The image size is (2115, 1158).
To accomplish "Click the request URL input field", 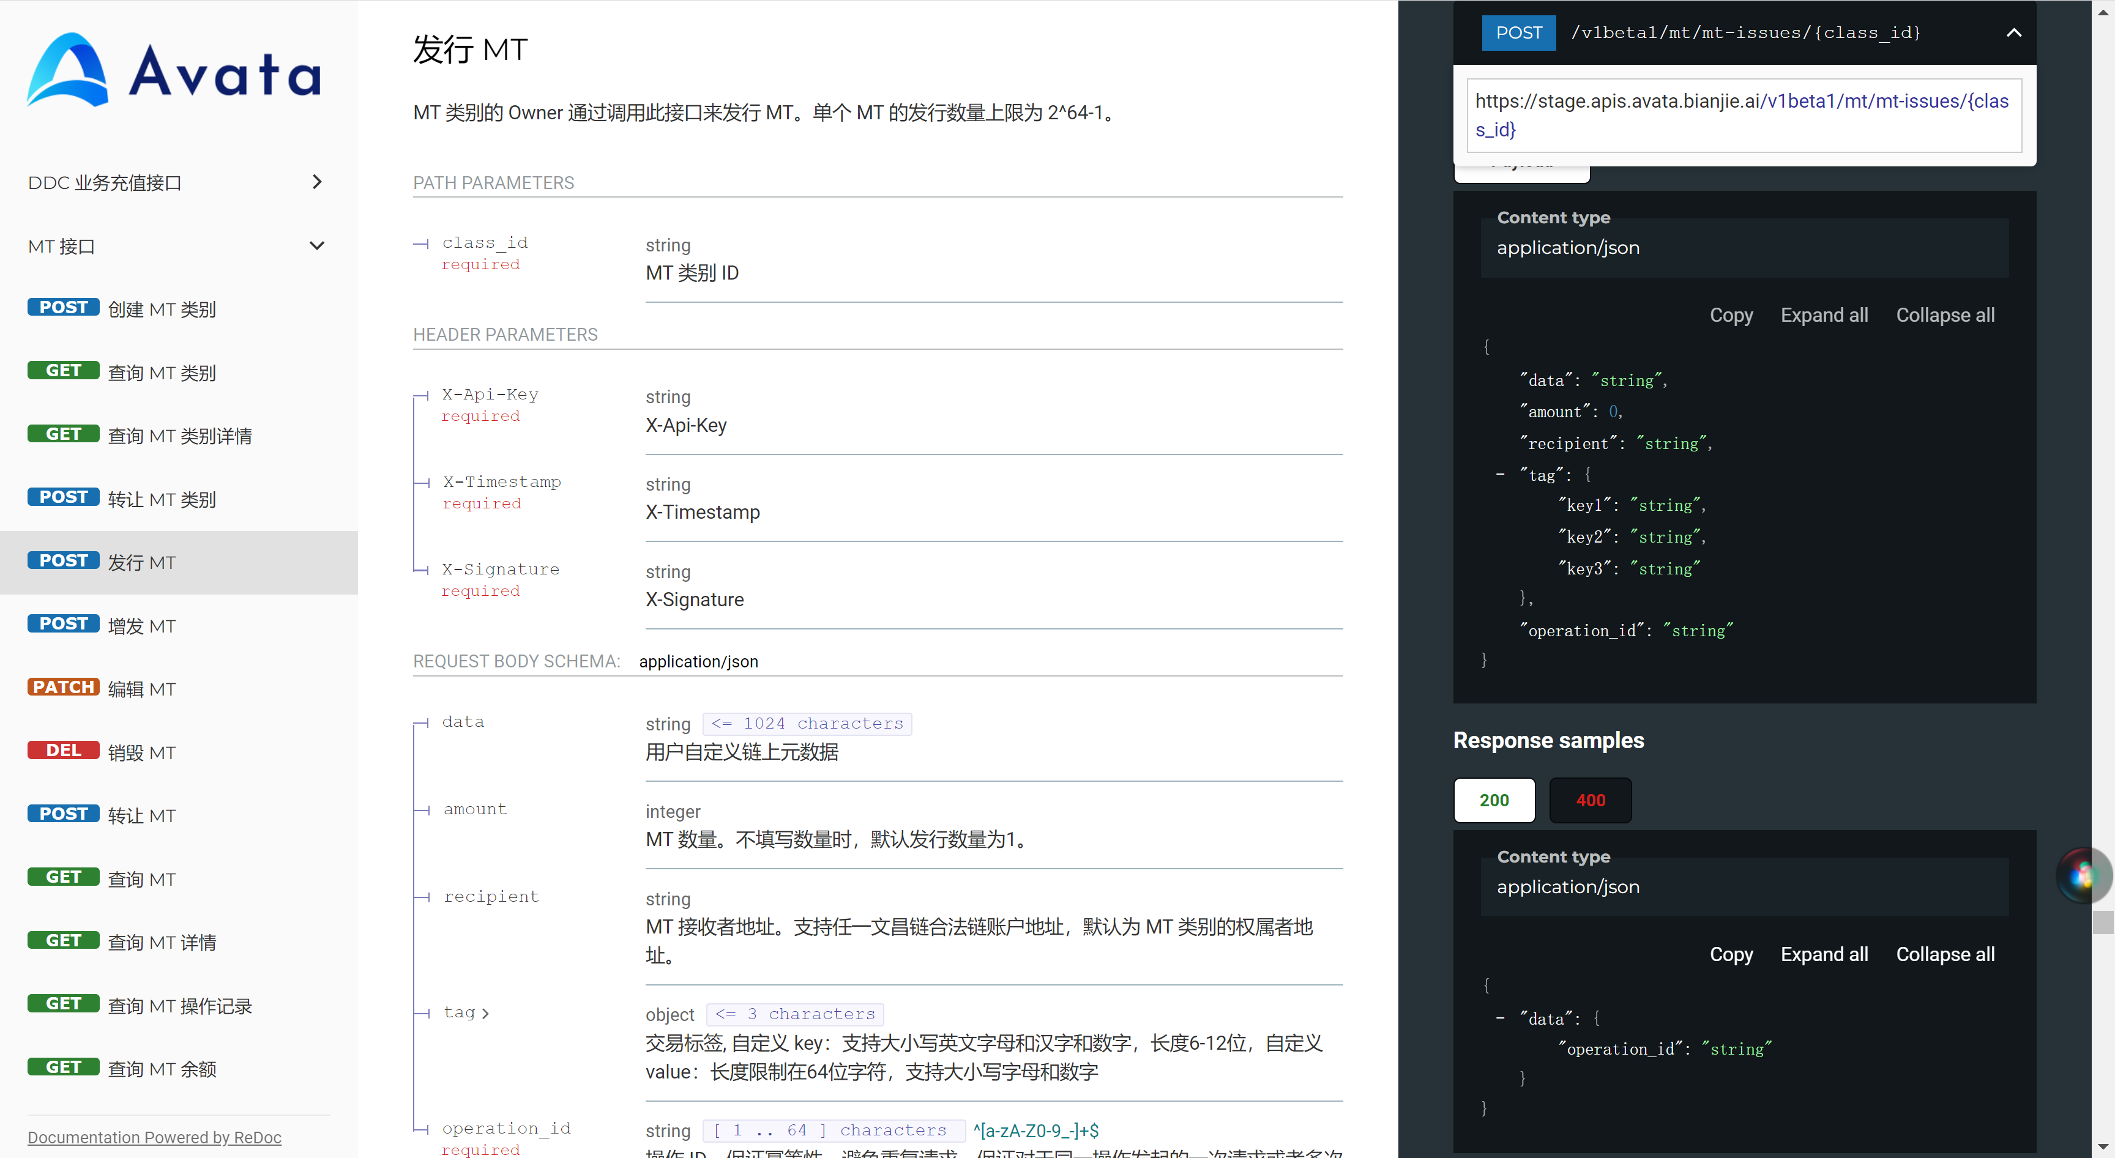I will click(x=1744, y=115).
